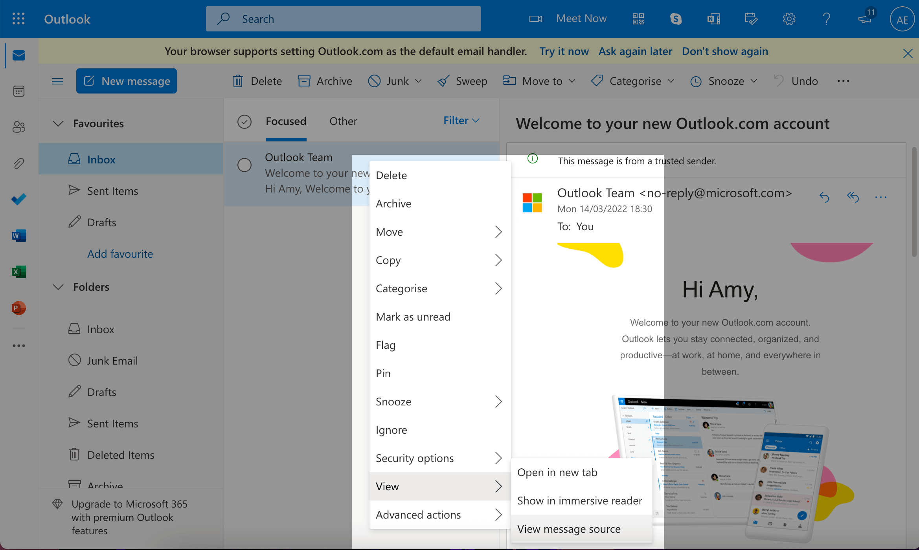Open Advanced actions submenu
The height and width of the screenshot is (550, 919).
pyautogui.click(x=440, y=515)
